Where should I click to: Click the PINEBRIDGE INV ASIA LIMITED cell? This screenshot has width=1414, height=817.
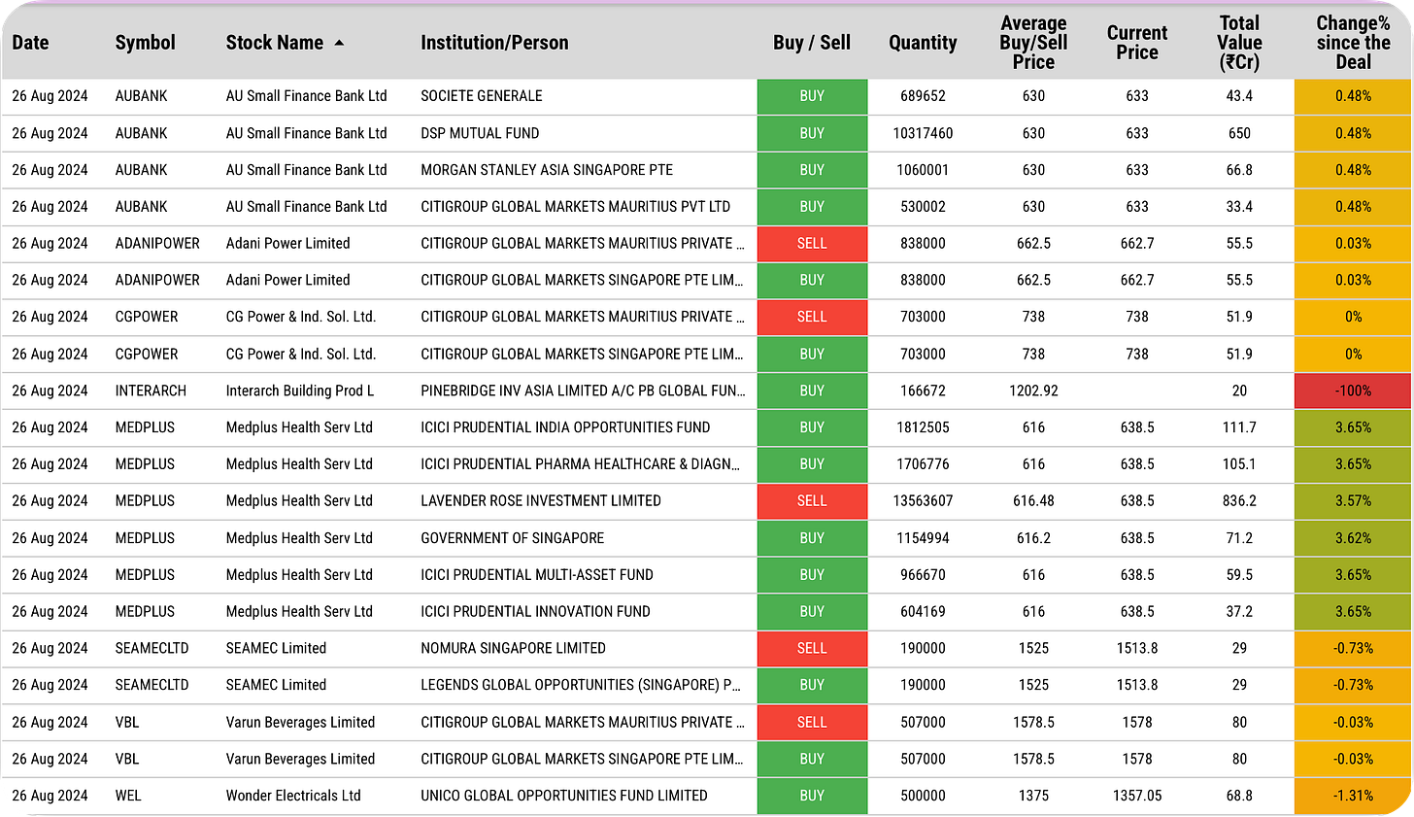point(583,391)
